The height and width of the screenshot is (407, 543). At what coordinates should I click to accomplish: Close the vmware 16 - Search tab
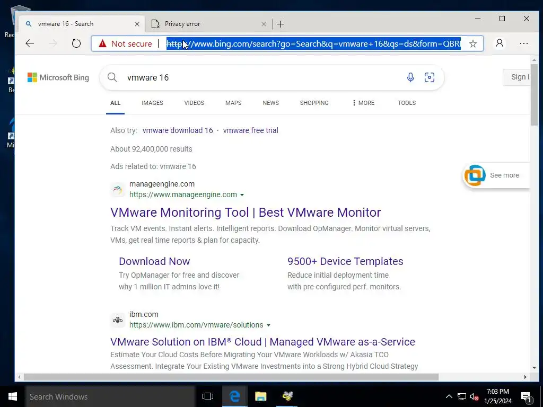click(137, 24)
